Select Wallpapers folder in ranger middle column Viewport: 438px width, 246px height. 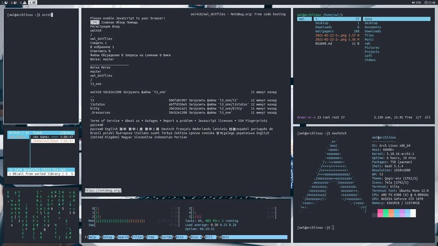(x=337, y=31)
